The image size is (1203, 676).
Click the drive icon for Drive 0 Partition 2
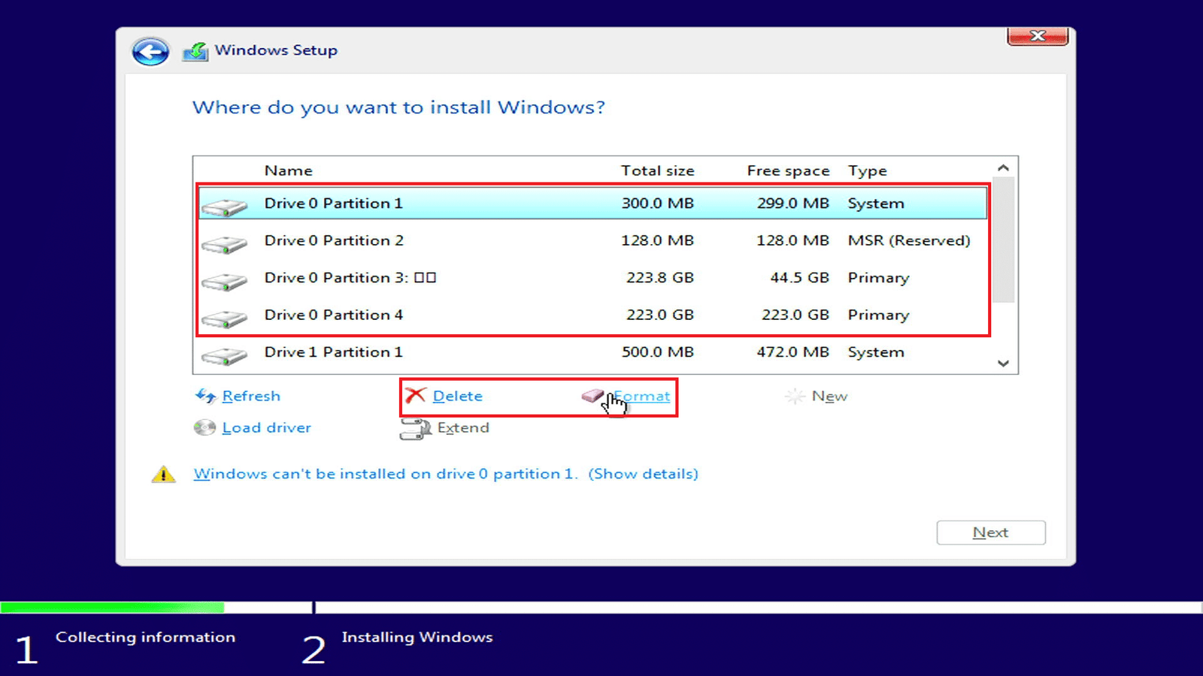224,244
